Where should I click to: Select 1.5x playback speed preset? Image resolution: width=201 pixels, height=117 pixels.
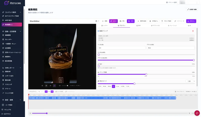[128, 86]
